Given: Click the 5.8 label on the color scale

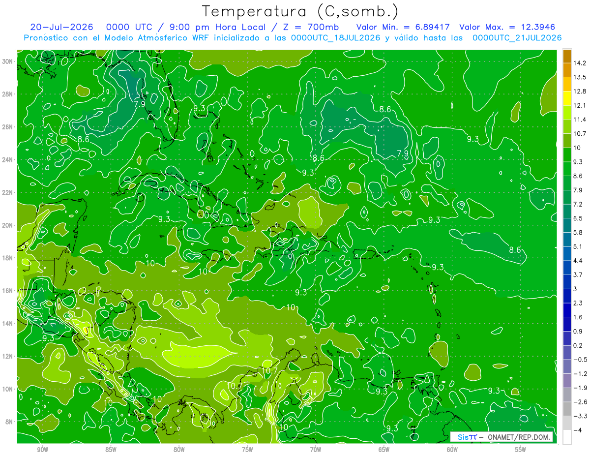Looking at the screenshot, I should click(578, 233).
